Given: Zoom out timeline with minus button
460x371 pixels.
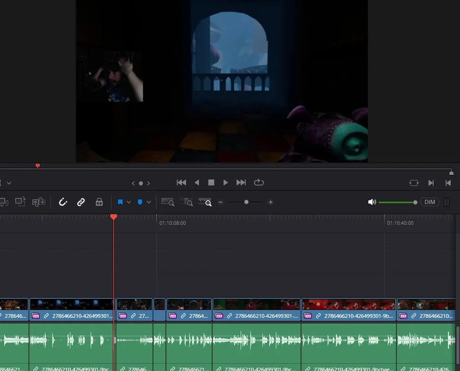Looking at the screenshot, I should click(221, 202).
